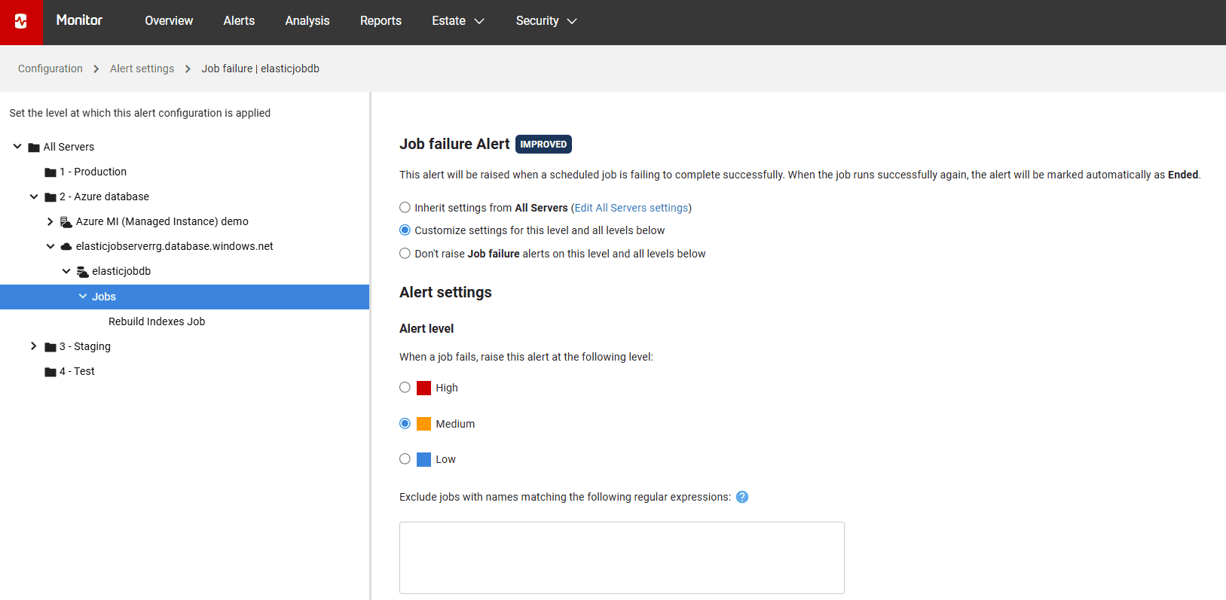
Task: Open the Alerts tab
Action: [239, 21]
